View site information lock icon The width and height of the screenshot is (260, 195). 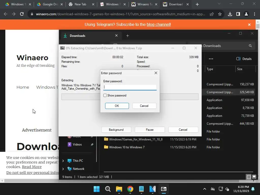click(x=32, y=14)
